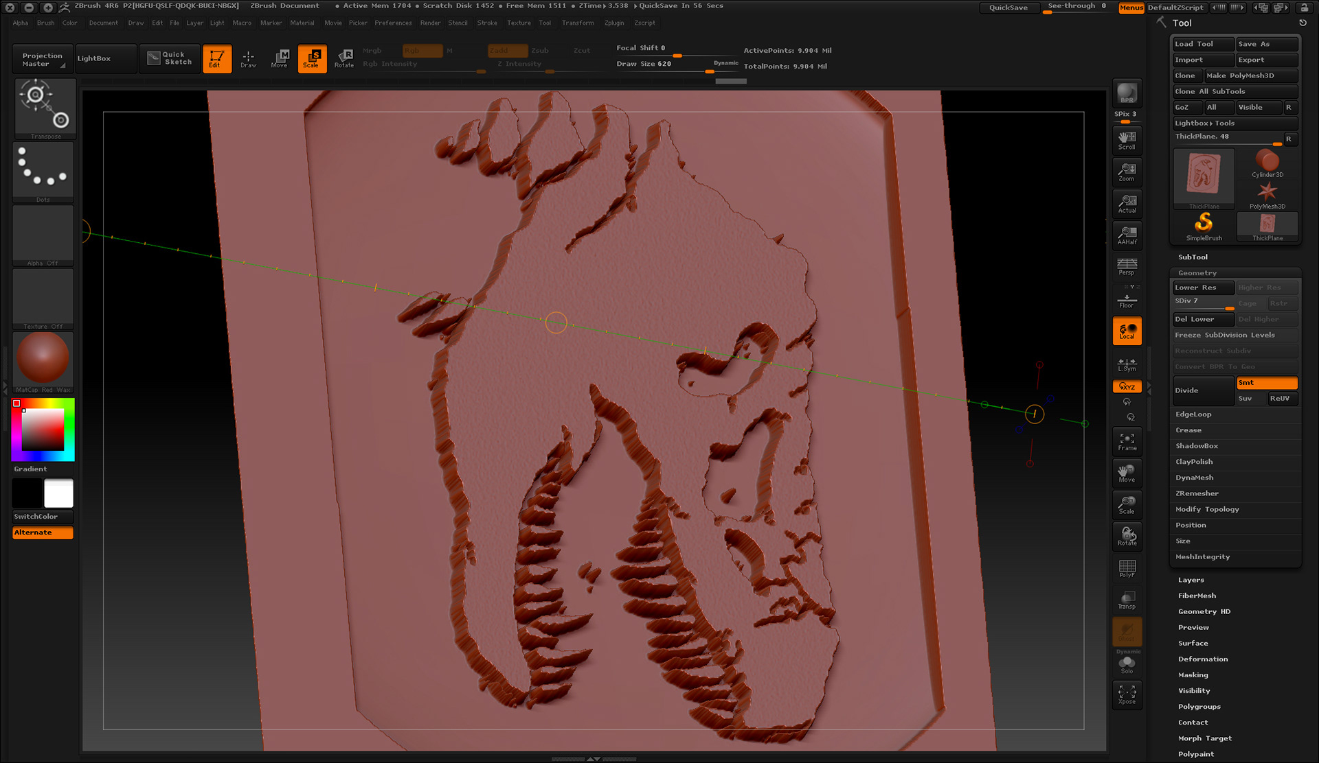This screenshot has height=763, width=1319.
Task: Select the SimpleBrush tool icon
Action: [1204, 226]
